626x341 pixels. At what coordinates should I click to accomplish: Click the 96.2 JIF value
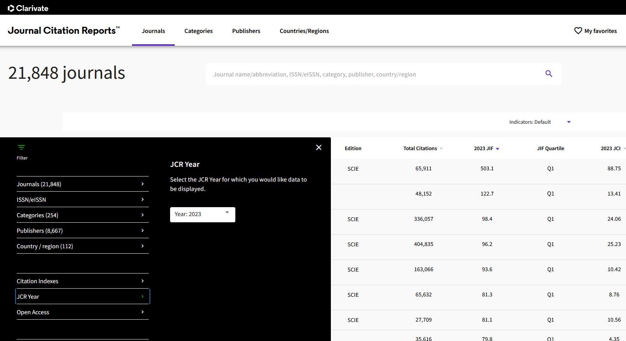click(487, 244)
